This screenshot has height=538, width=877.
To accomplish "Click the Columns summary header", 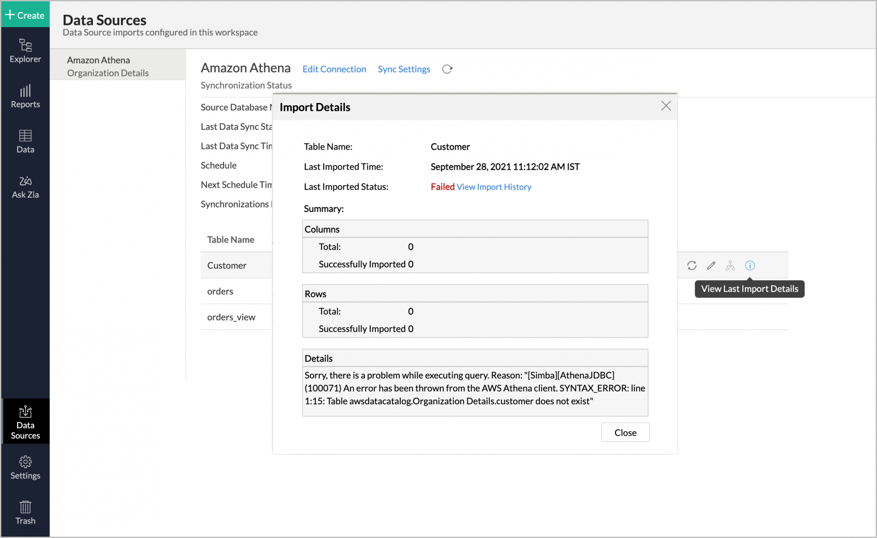I will pos(475,229).
